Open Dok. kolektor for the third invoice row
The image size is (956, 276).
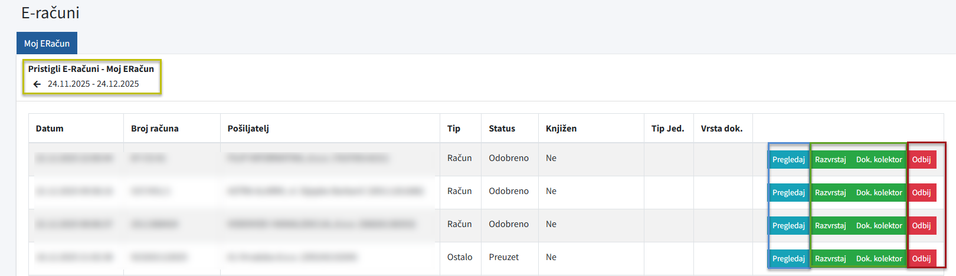tap(879, 226)
